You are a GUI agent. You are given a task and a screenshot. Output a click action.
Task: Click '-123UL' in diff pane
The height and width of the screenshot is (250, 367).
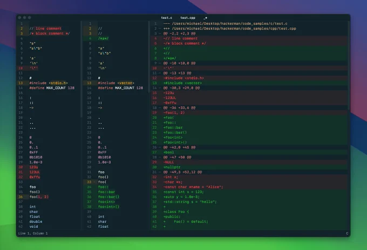(169, 98)
